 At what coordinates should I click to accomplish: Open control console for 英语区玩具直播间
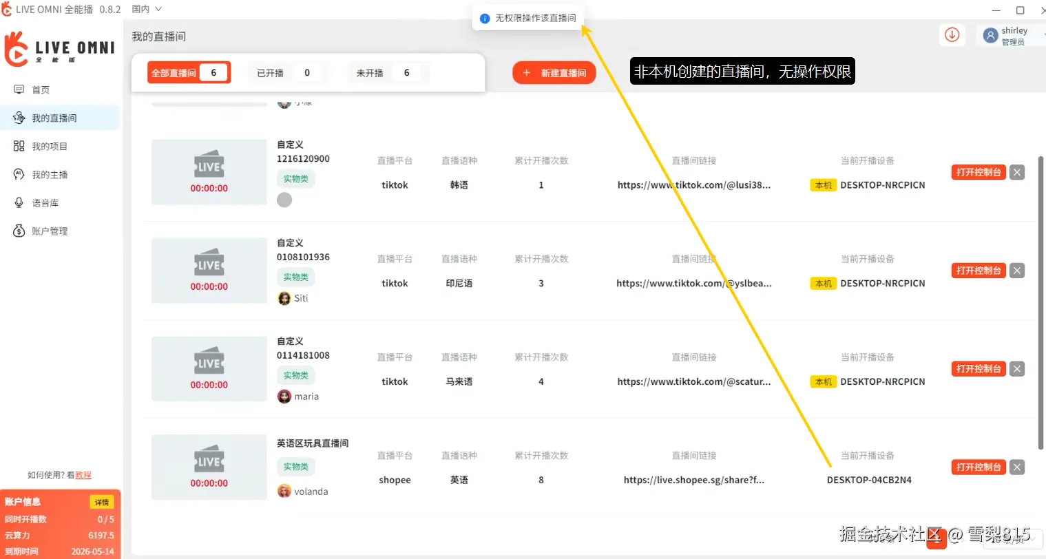(979, 467)
